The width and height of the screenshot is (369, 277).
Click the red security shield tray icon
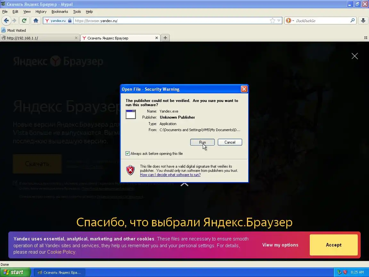point(345,272)
